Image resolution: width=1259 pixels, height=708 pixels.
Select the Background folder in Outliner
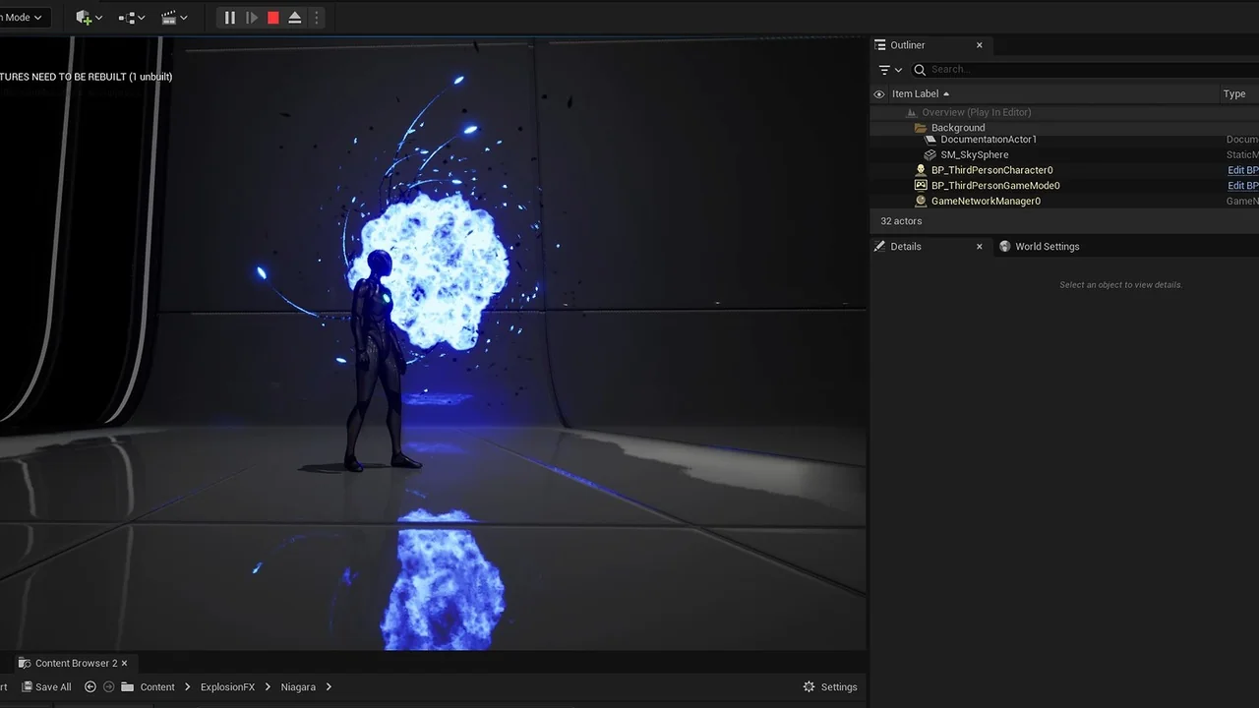pyautogui.click(x=957, y=128)
